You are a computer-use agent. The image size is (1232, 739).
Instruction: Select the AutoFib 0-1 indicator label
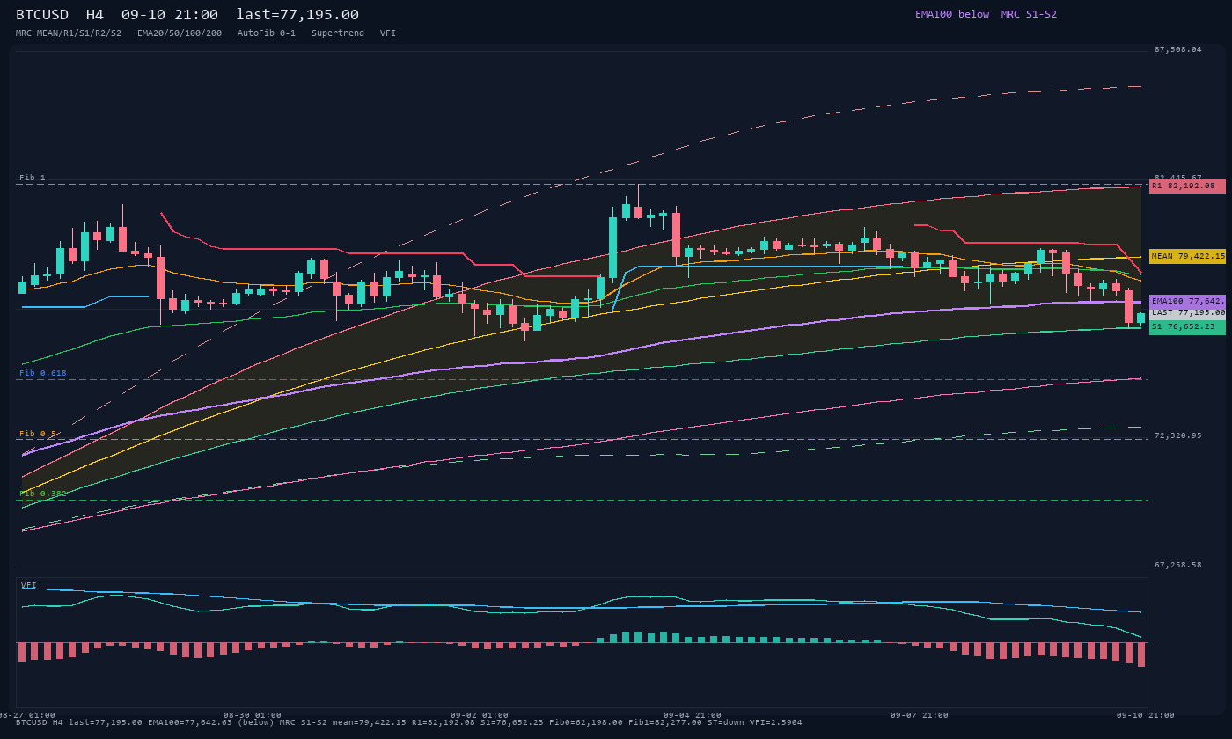[267, 33]
